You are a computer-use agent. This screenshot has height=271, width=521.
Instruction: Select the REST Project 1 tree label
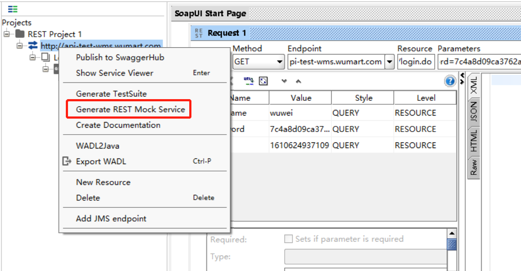tap(55, 34)
